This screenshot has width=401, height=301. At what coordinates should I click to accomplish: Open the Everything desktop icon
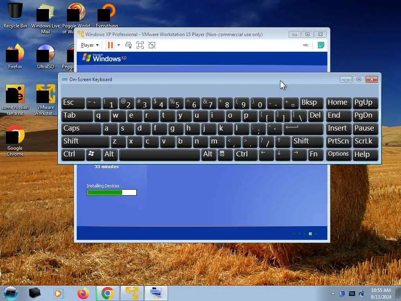(x=107, y=15)
